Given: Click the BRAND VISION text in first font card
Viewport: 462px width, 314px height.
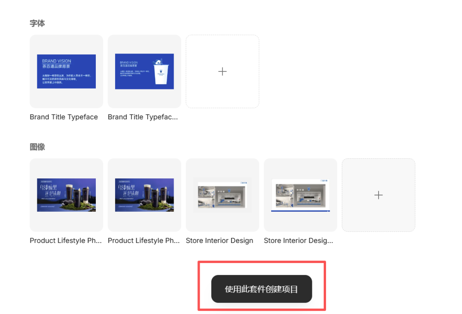Looking at the screenshot, I should pyautogui.click(x=56, y=61).
